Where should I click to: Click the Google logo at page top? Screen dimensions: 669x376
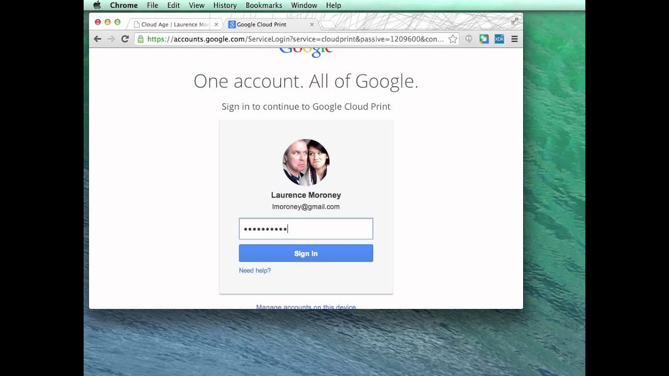click(x=306, y=52)
